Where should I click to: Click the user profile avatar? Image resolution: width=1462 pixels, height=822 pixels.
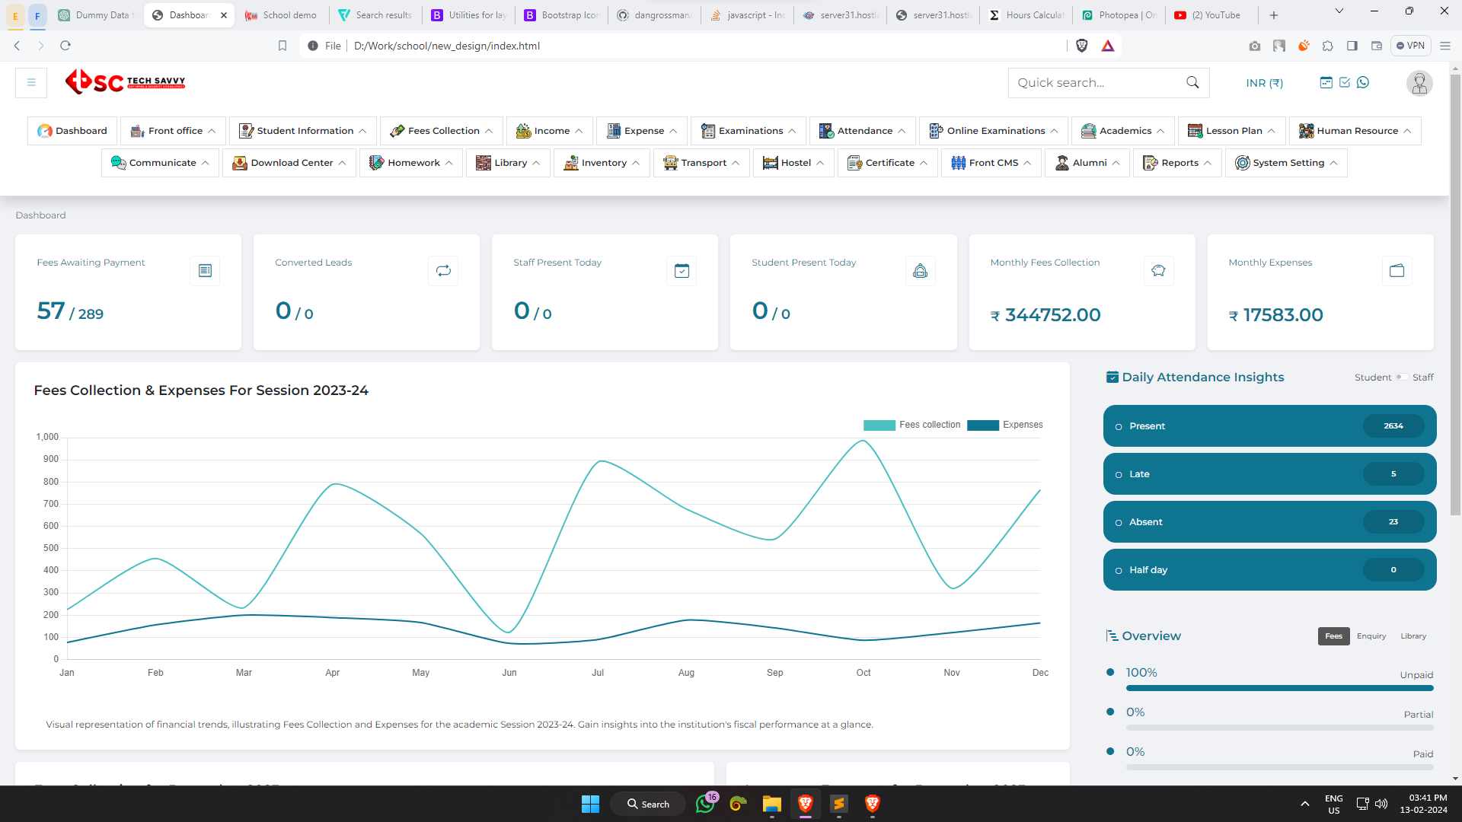pos(1419,83)
